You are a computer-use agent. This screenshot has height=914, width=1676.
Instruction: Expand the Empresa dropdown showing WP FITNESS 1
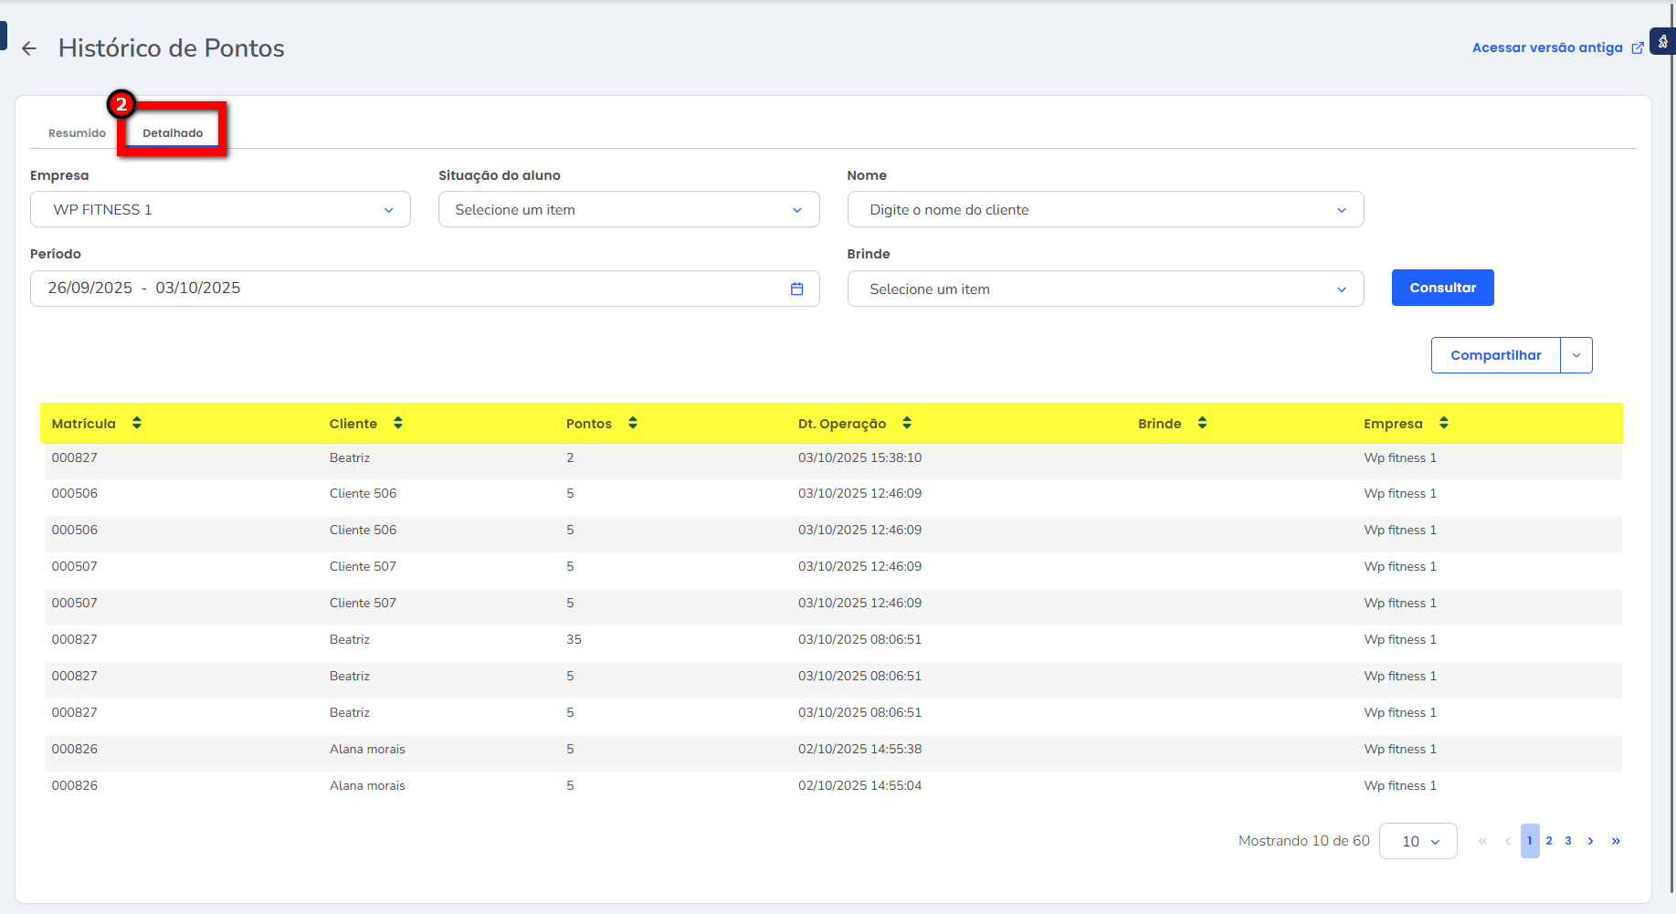pyautogui.click(x=220, y=210)
